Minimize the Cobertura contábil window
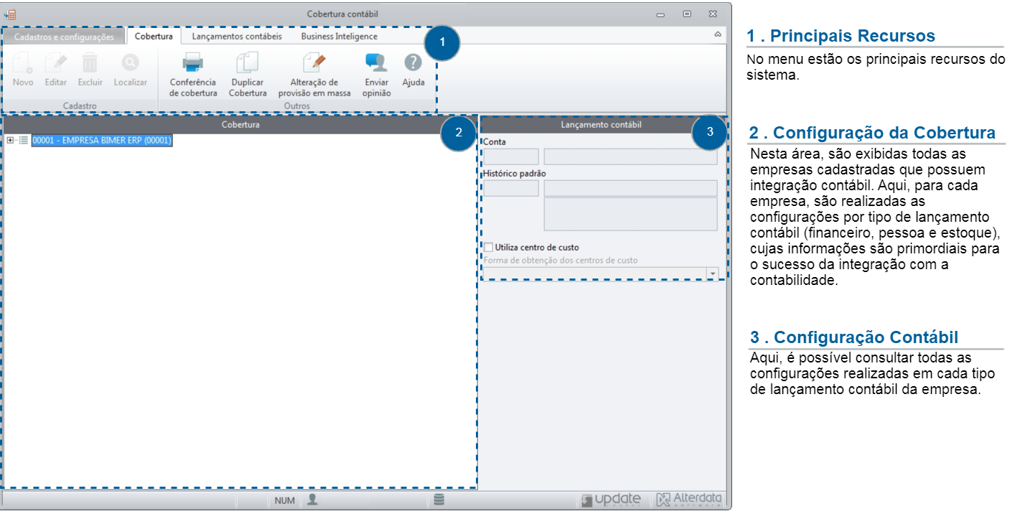 point(660,14)
